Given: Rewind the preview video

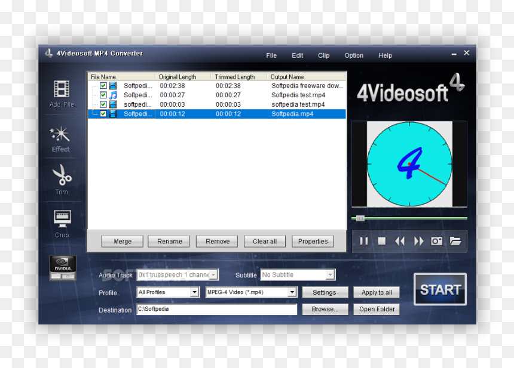Looking at the screenshot, I should point(400,242).
